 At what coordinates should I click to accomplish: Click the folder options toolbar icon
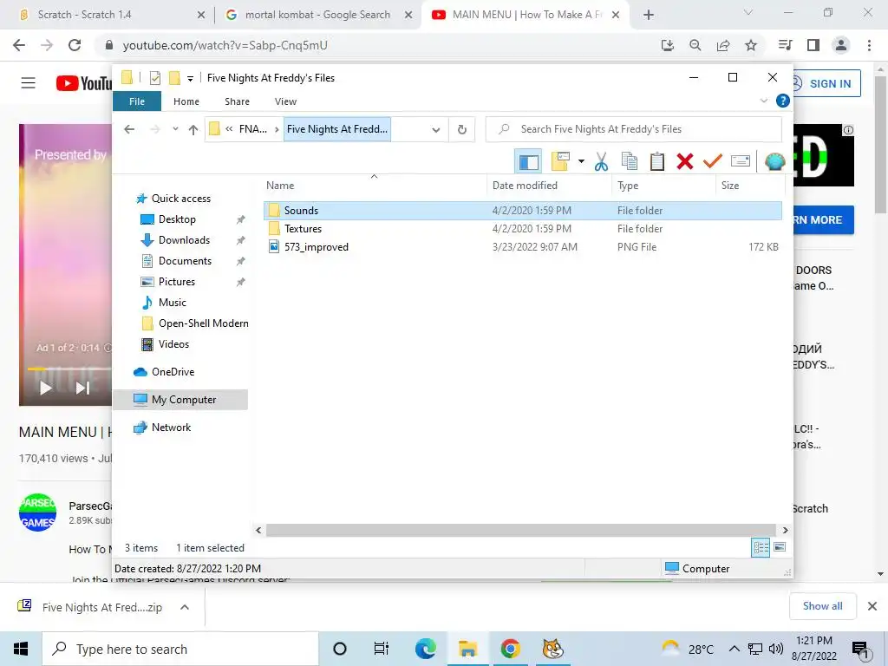560,161
